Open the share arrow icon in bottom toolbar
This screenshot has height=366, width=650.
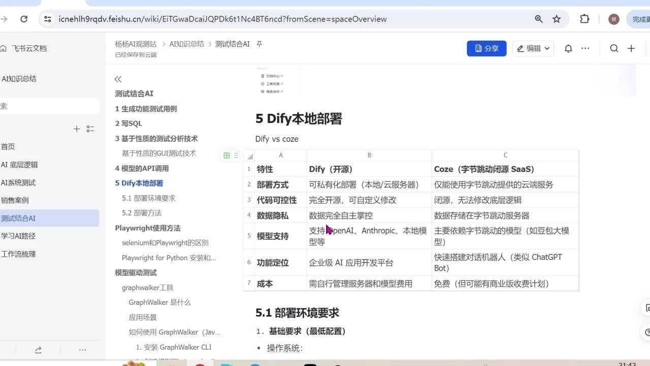(x=38, y=350)
